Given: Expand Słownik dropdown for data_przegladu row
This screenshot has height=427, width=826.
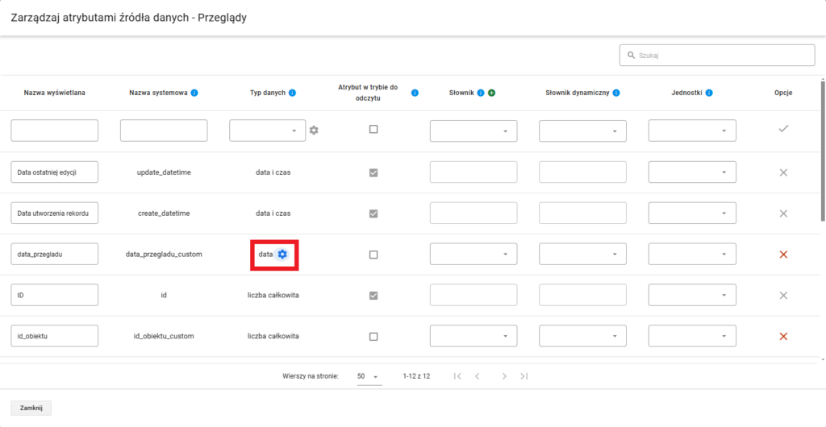Looking at the screenshot, I should pyautogui.click(x=473, y=255).
